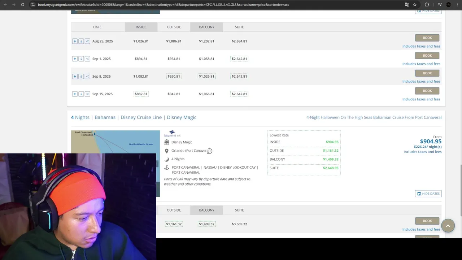The height and width of the screenshot is (260, 462).
Task: Expand the Sep 8, 2025 sailing row
Action: pyautogui.click(x=75, y=76)
